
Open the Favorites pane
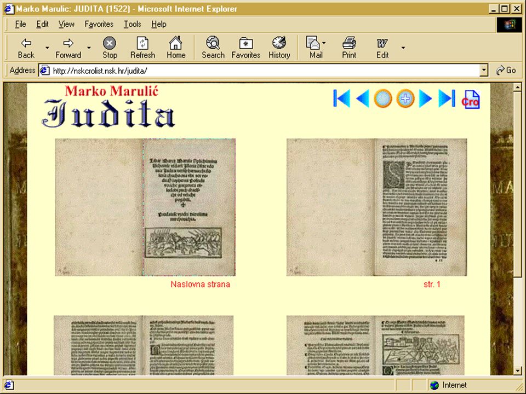pos(246,48)
